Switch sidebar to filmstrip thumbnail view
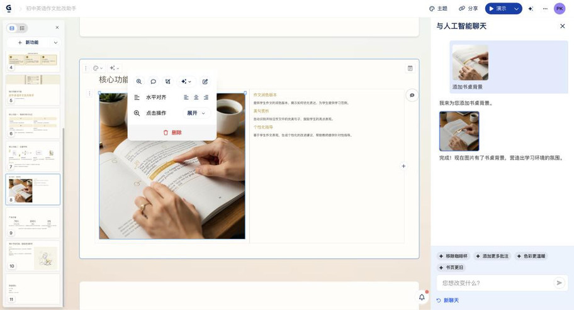574x310 pixels. (x=12, y=28)
